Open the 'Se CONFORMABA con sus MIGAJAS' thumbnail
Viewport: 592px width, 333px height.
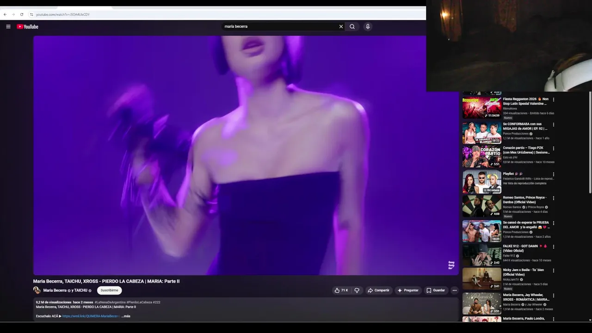[481, 133]
